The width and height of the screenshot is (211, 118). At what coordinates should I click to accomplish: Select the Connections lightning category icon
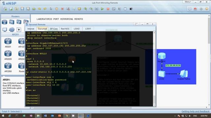(19, 29)
